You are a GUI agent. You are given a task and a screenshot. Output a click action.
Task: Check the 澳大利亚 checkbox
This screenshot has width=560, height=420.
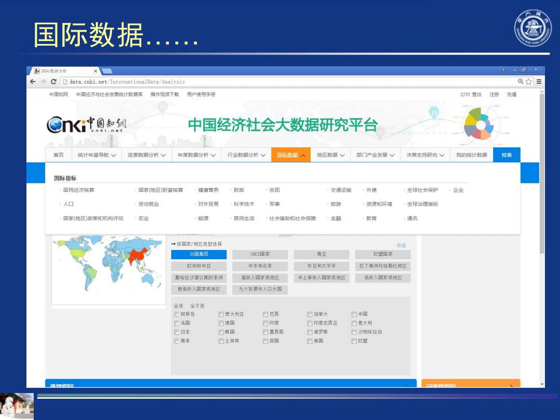[x=221, y=314]
